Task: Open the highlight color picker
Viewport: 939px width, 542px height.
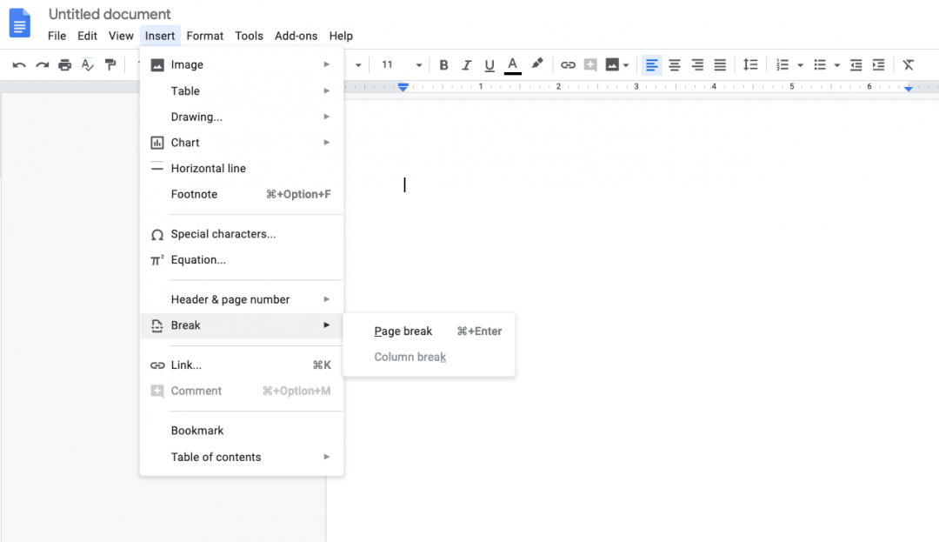Action: pyautogui.click(x=537, y=64)
